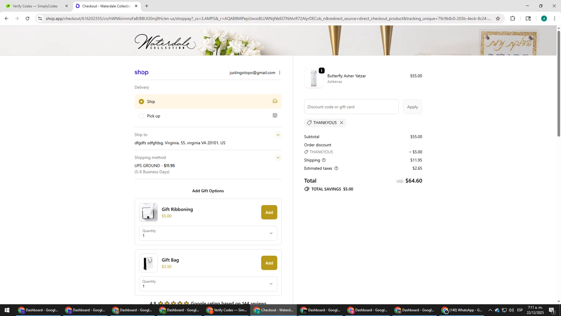Click the Shipping help question icon
Screen dimensions: 561x316
(x=324, y=160)
